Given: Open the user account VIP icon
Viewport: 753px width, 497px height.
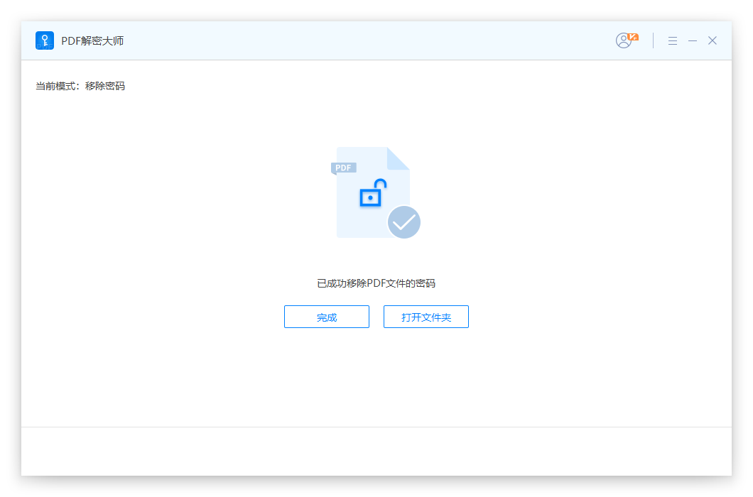Looking at the screenshot, I should coord(627,40).
